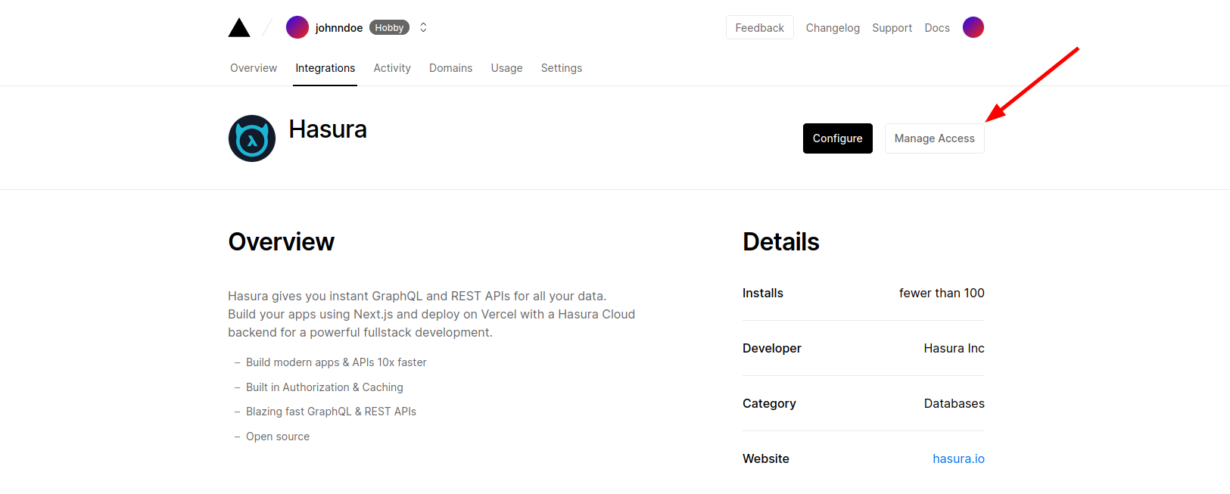
Task: Click the johnndoe team avatar
Action: click(x=297, y=27)
